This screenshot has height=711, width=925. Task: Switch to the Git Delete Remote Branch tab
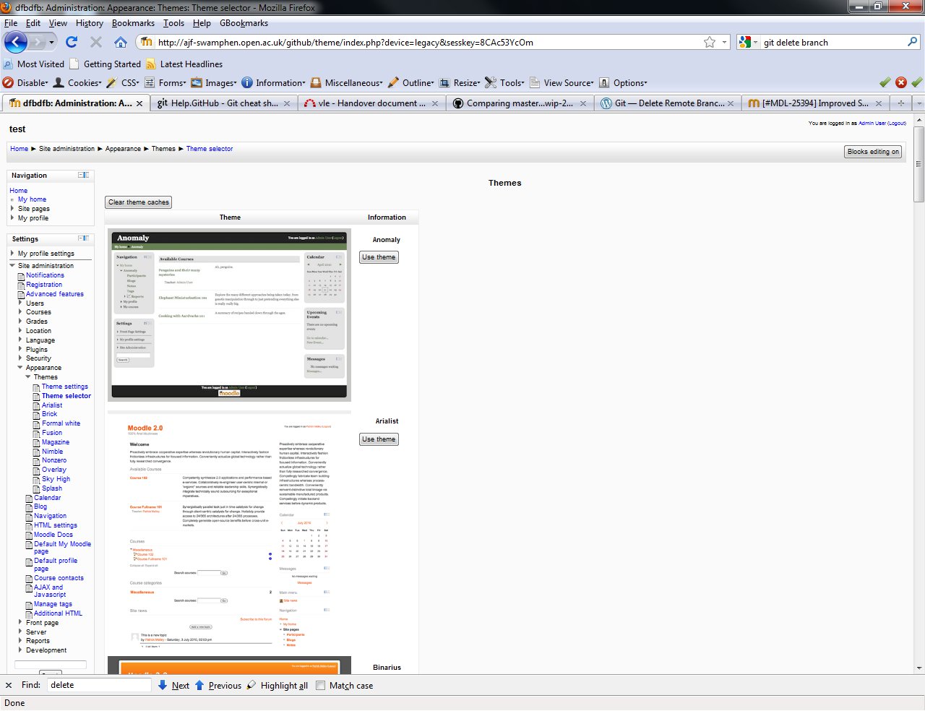668,103
